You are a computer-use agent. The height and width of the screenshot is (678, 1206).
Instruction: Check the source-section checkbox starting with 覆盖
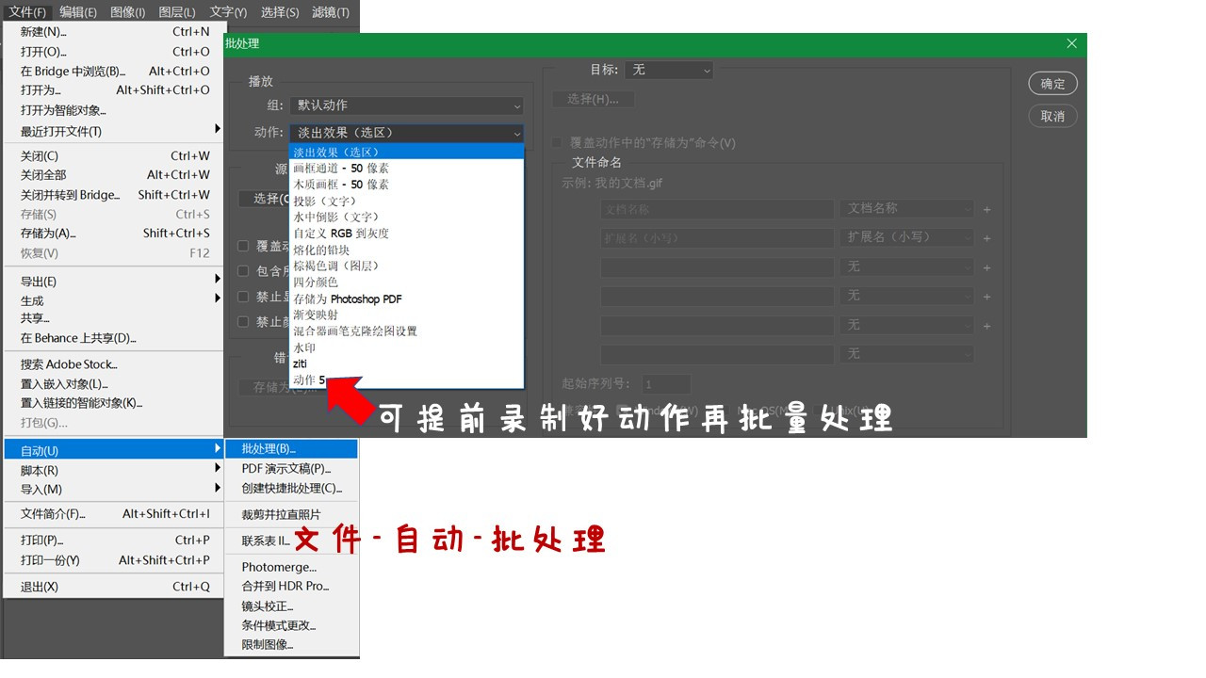click(x=243, y=246)
